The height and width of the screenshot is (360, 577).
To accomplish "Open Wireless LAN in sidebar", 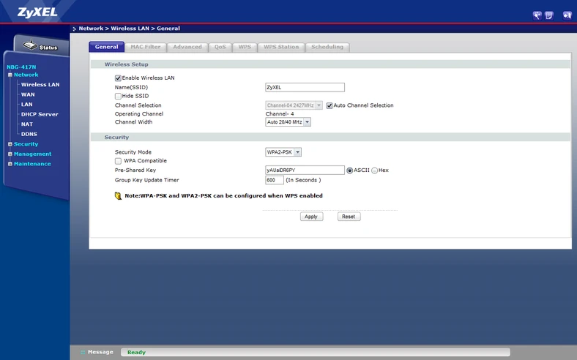I will pyautogui.click(x=40, y=85).
